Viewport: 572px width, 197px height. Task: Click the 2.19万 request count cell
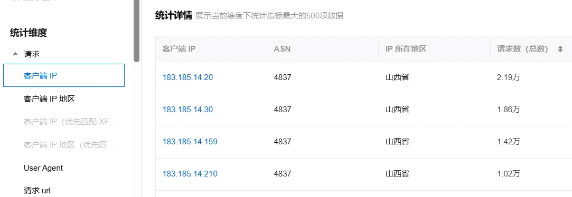point(508,77)
